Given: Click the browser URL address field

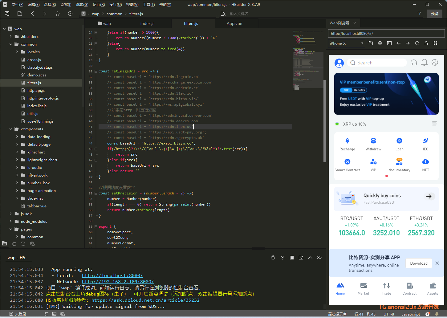Looking at the screenshot, I should tap(386, 33).
